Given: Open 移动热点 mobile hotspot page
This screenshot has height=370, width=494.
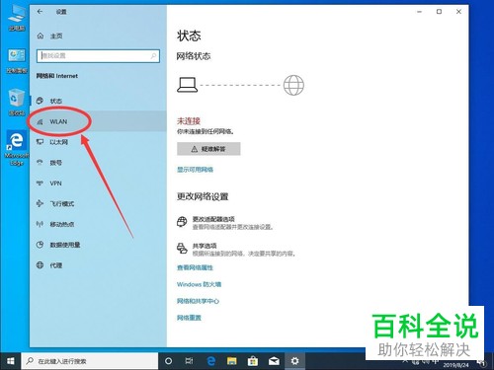Looking at the screenshot, I should click(x=98, y=224).
